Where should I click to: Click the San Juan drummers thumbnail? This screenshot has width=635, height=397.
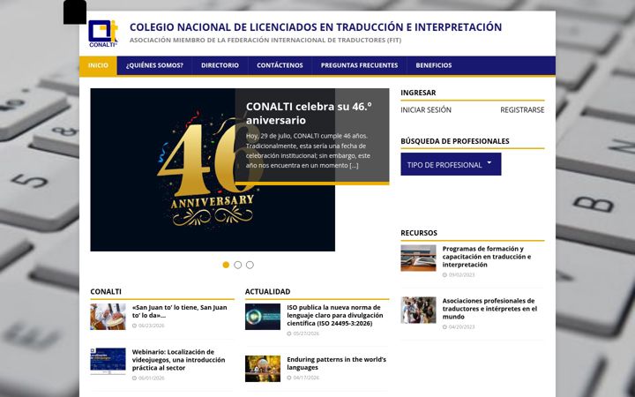(x=108, y=317)
